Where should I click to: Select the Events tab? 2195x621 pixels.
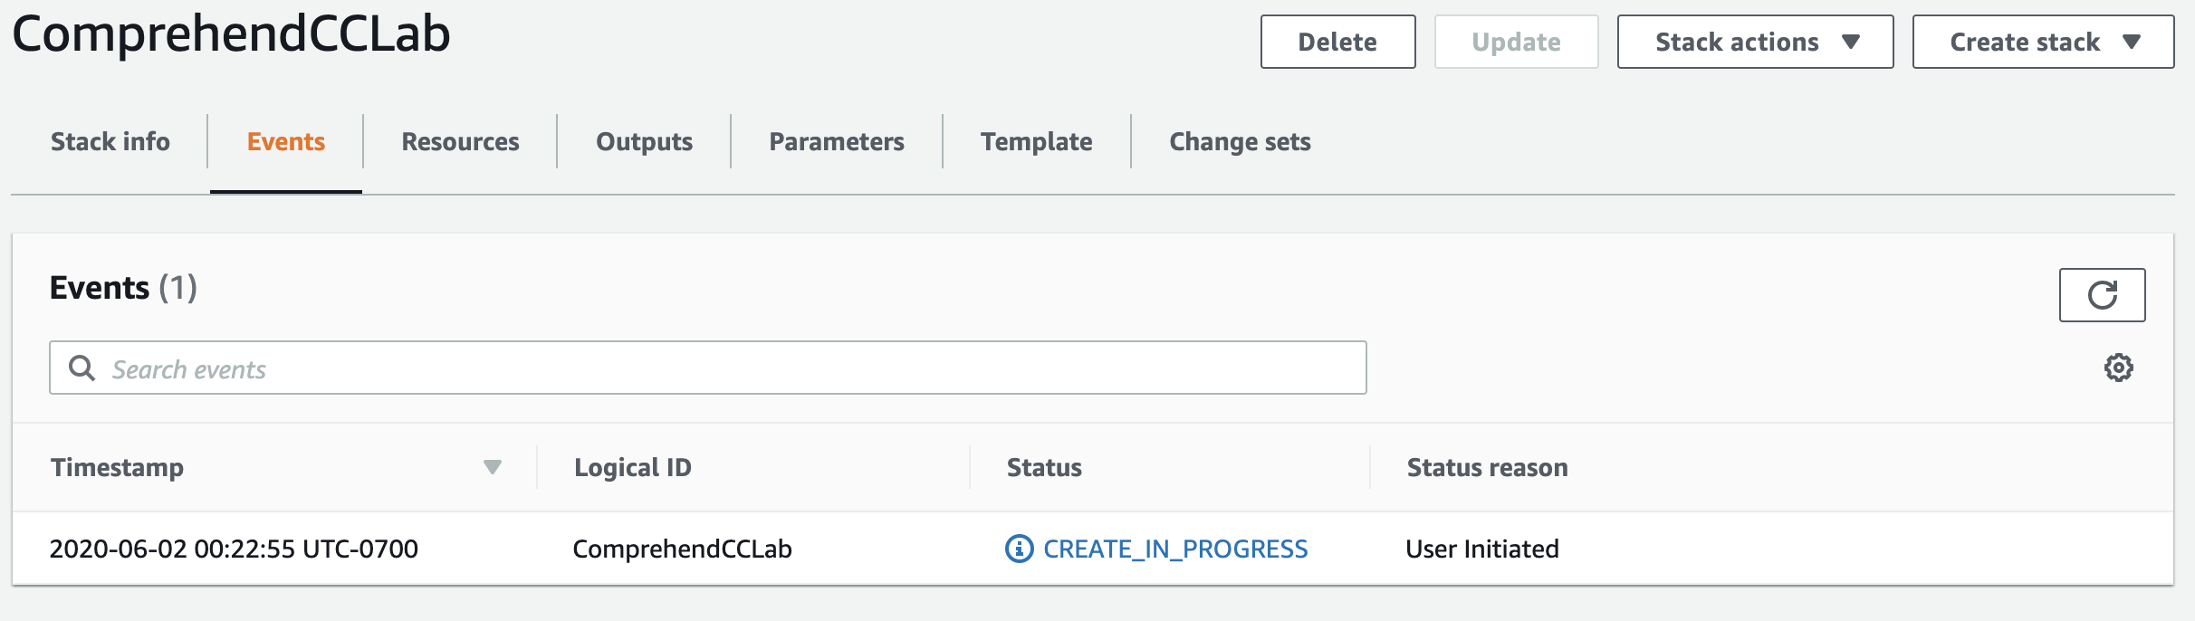286,141
